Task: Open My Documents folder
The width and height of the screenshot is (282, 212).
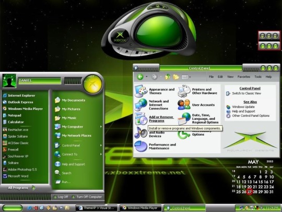Action: click(70, 100)
